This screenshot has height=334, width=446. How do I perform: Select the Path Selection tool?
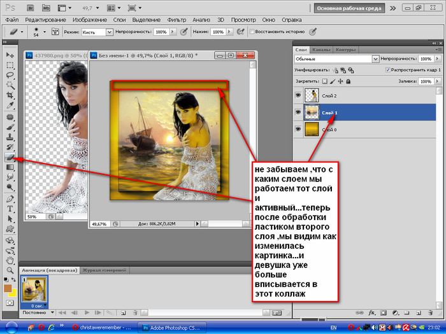coord(10,219)
